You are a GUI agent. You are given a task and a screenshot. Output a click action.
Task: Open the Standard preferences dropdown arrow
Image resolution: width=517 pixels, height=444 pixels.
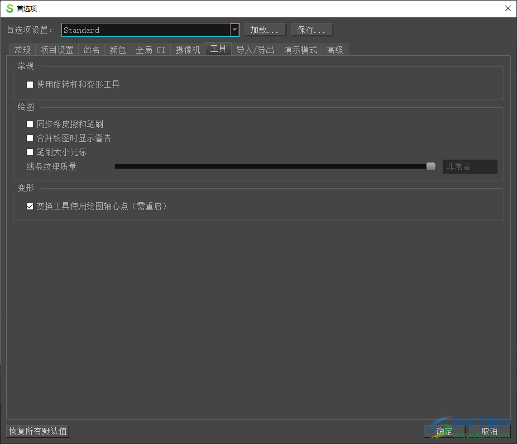[x=234, y=30]
